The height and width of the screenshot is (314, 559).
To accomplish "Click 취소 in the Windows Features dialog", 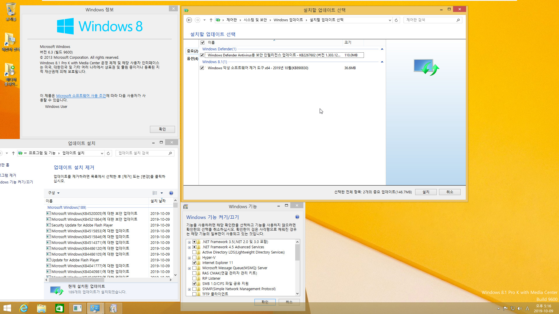I will click(x=289, y=302).
